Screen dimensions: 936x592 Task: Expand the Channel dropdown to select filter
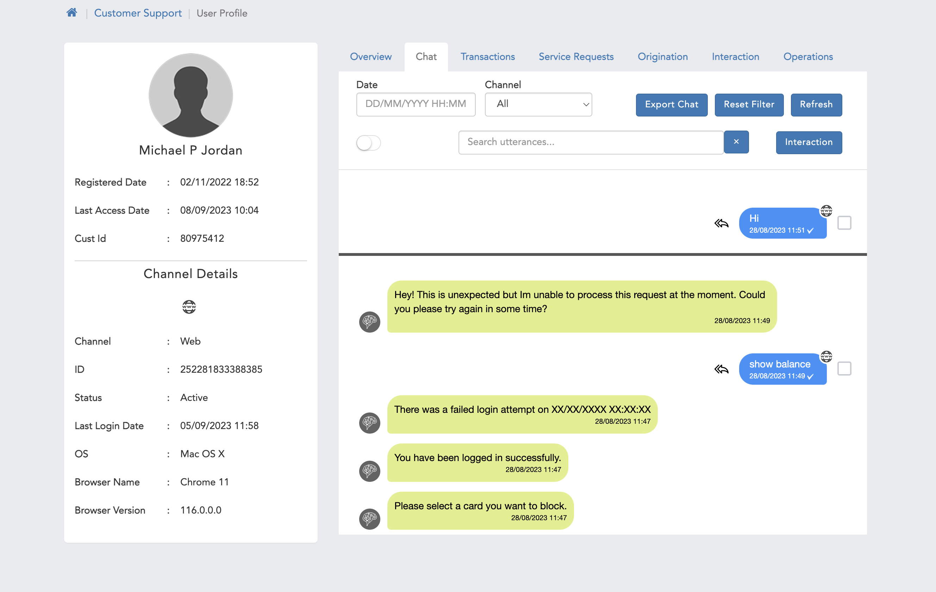click(539, 104)
